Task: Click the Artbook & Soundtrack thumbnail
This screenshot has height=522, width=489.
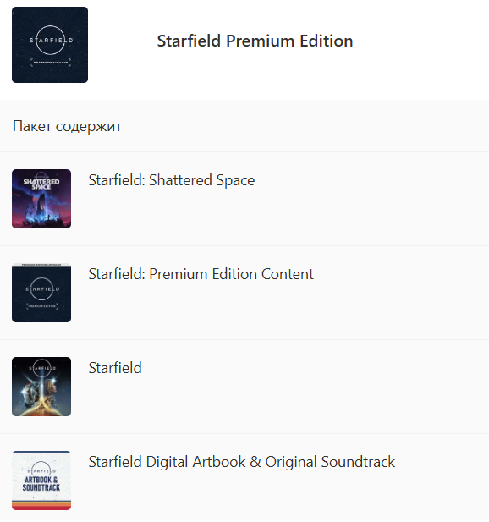Action: point(41,481)
